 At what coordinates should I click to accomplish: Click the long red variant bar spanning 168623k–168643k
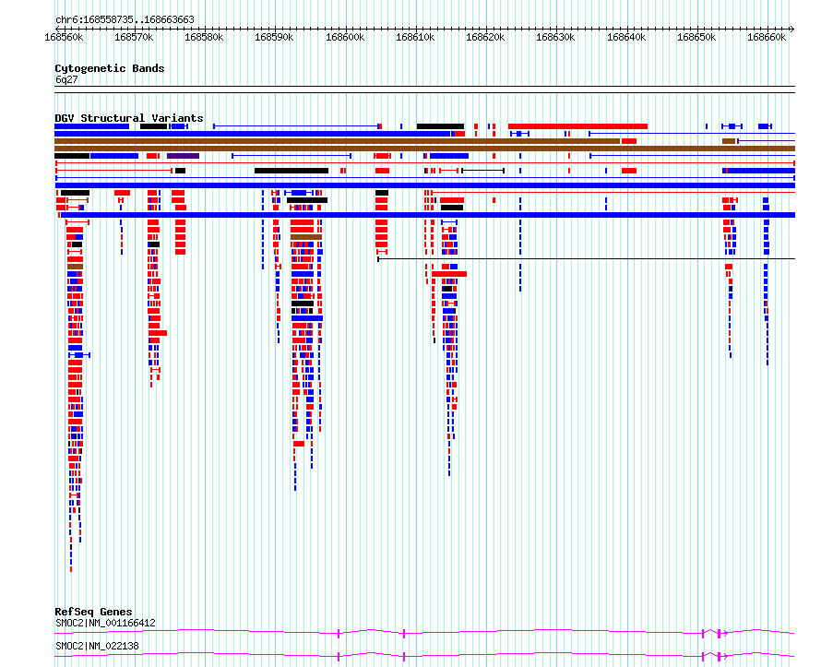(x=578, y=126)
